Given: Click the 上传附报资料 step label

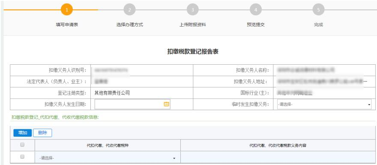Looking at the screenshot, I should [193, 25].
